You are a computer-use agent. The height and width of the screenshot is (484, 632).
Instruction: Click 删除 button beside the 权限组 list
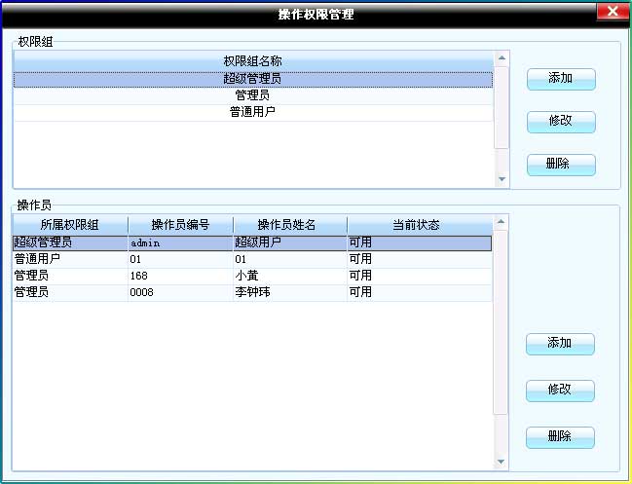coord(560,164)
